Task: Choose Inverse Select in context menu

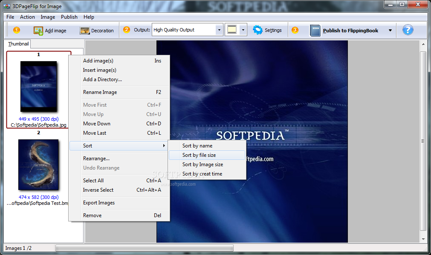Action: (119, 190)
